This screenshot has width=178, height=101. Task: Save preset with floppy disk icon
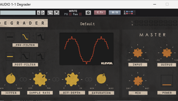(x=56, y=13)
